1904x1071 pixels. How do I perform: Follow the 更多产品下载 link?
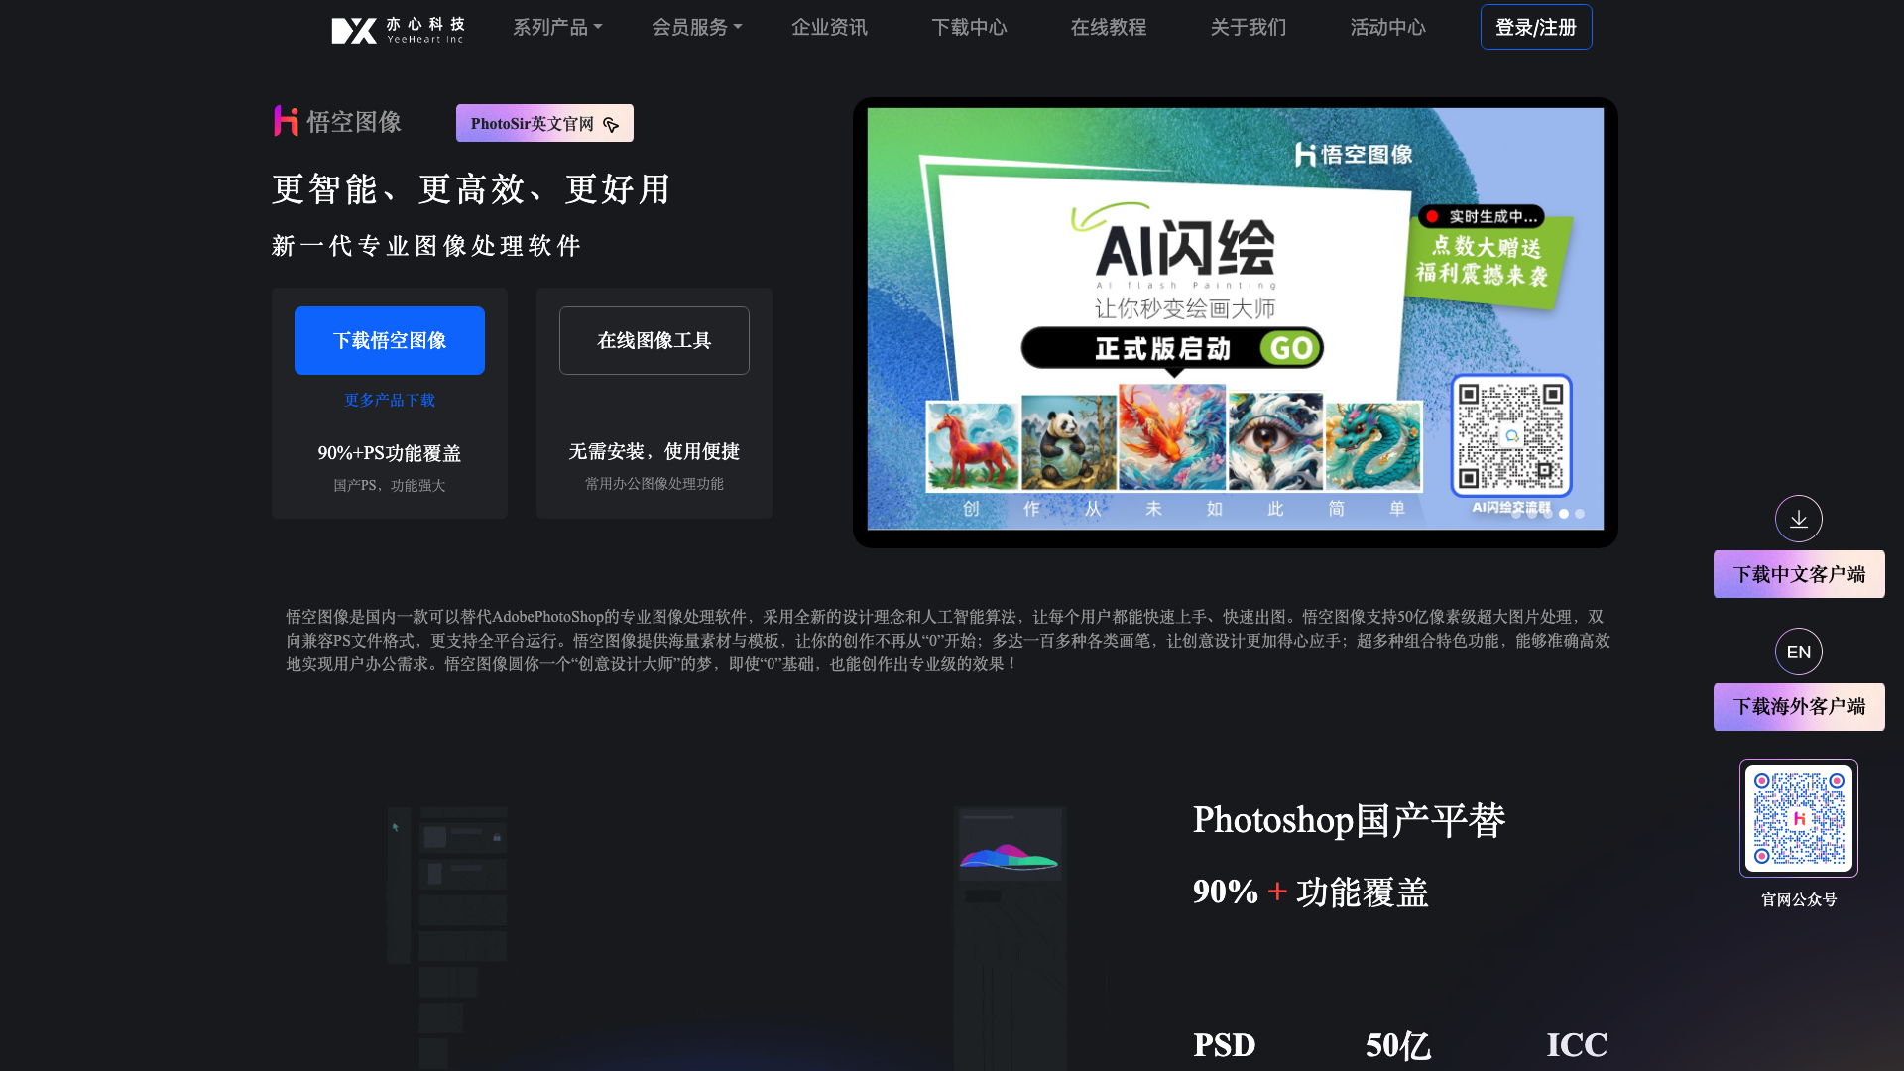(x=390, y=400)
